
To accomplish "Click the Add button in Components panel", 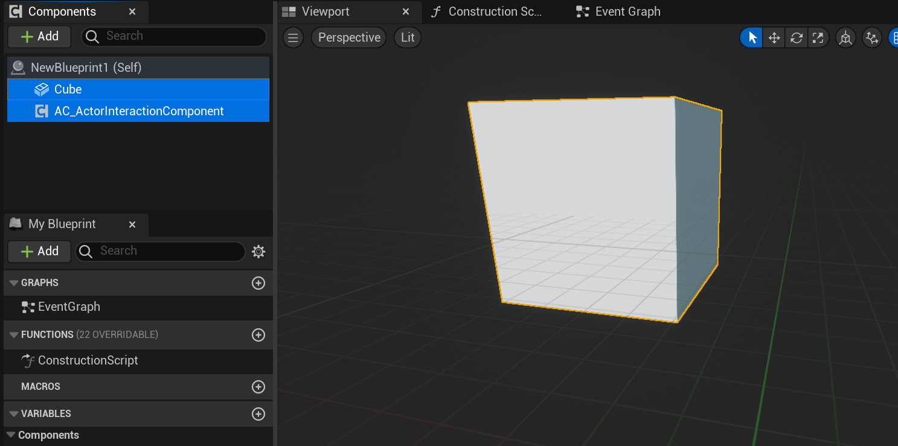I will (x=39, y=36).
